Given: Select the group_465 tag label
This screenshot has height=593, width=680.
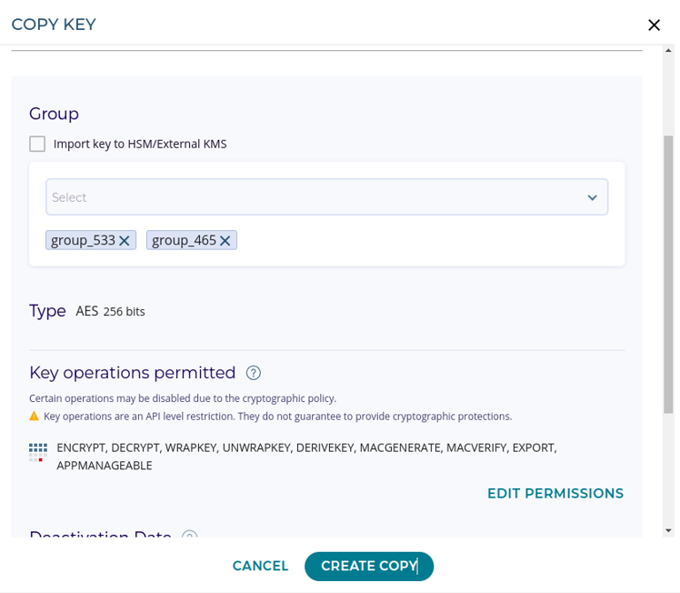Looking at the screenshot, I should pyautogui.click(x=184, y=240).
